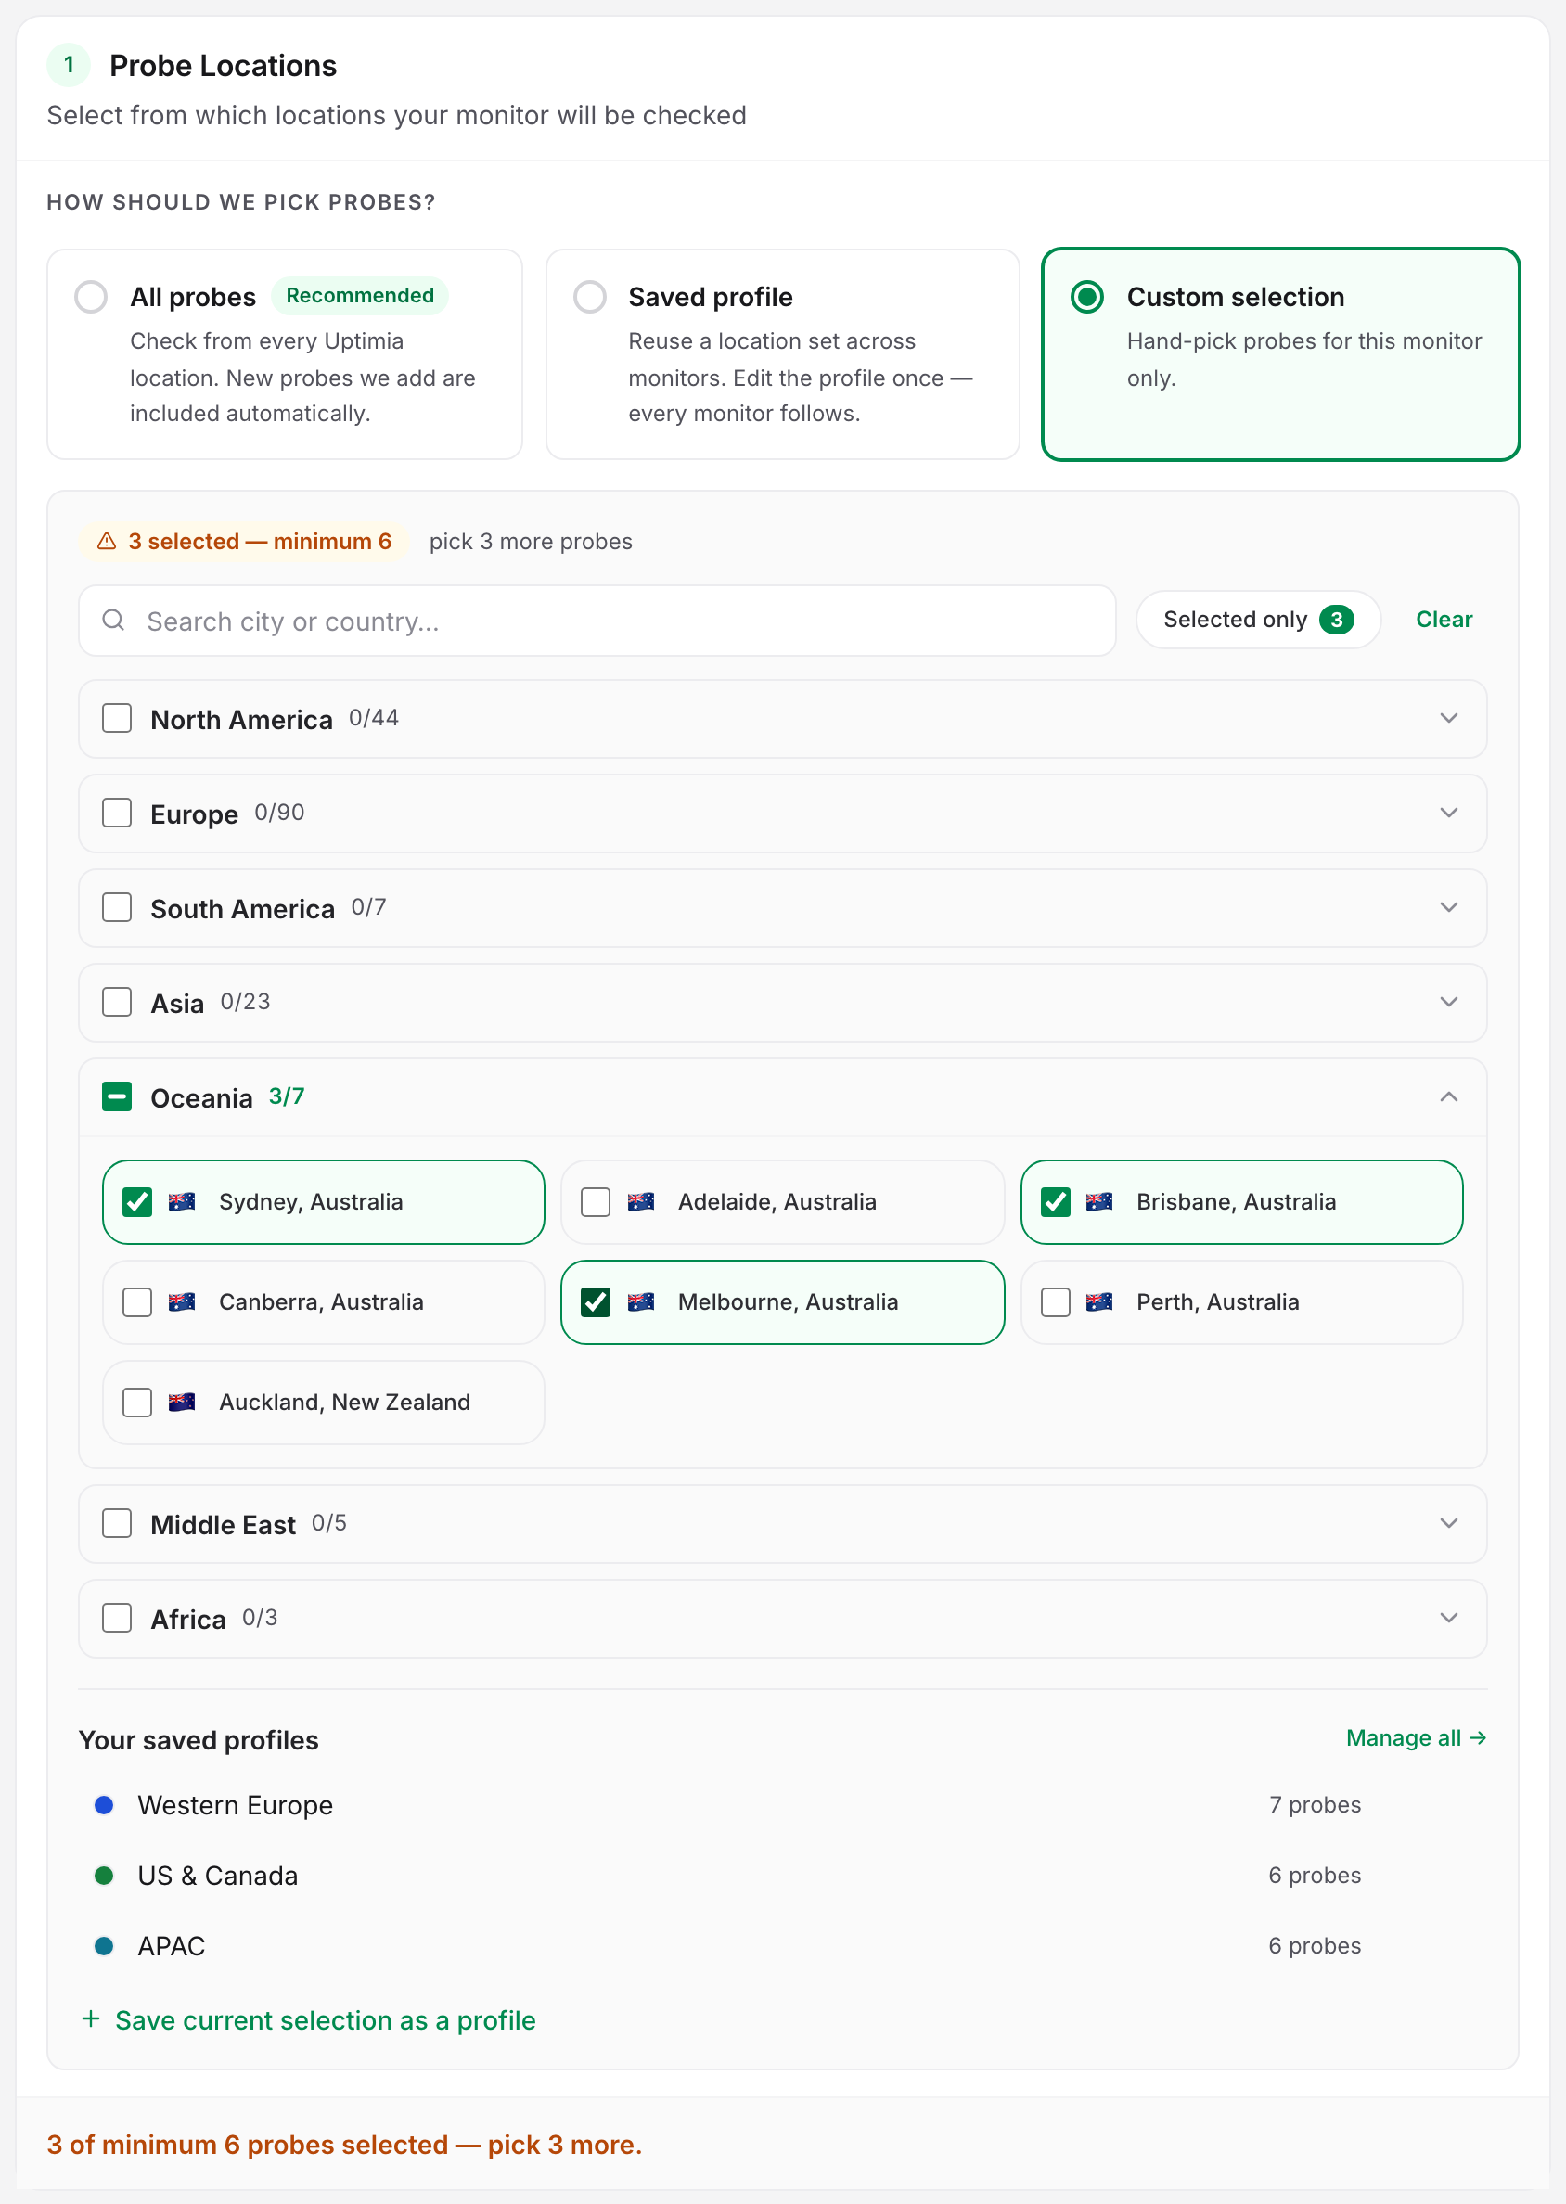This screenshot has height=2204, width=1566.
Task: Click the step 1 number badge
Action: [69, 65]
